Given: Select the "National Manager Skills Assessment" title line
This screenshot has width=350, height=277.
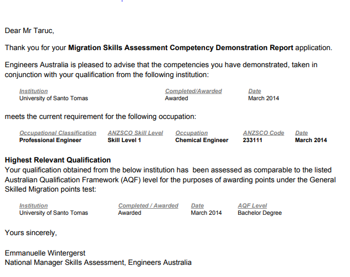Looking at the screenshot, I should (x=98, y=263).
